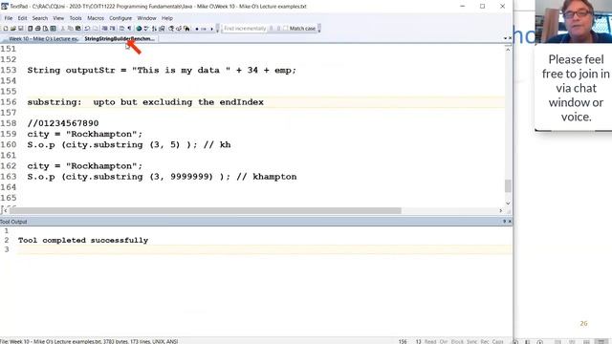Screen dimensions: 612x344
Task: Start macro recording with the record dot icon
Action: click(197, 29)
